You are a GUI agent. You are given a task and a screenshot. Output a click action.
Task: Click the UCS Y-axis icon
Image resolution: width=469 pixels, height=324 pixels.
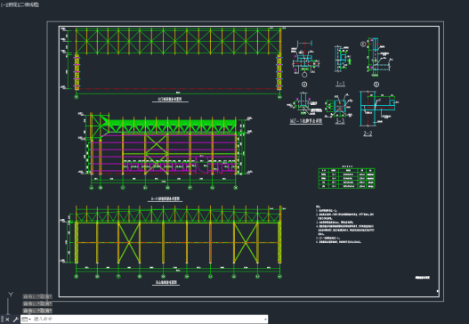pos(11,295)
